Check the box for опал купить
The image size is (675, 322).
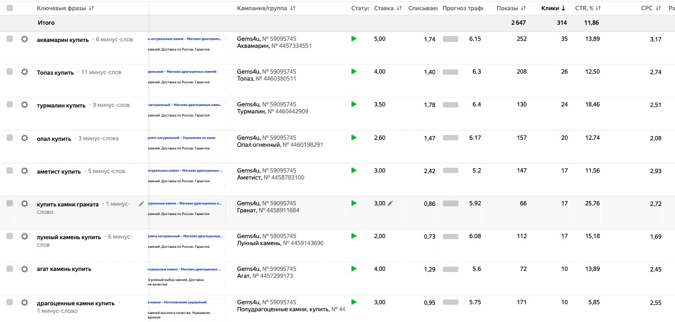pos(10,138)
